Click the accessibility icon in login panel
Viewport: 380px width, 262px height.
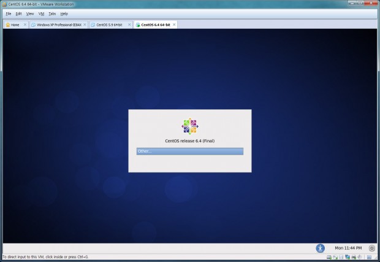click(321, 248)
